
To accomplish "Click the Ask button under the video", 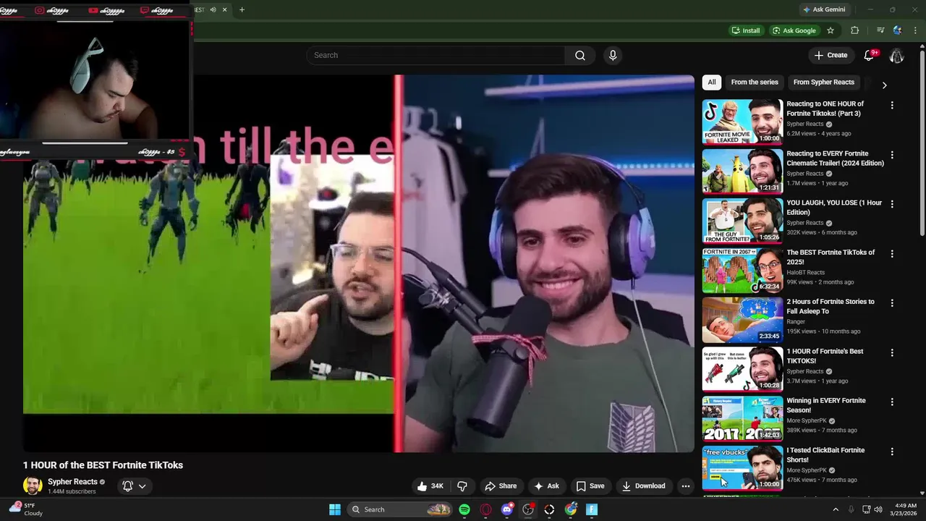I will (546, 486).
